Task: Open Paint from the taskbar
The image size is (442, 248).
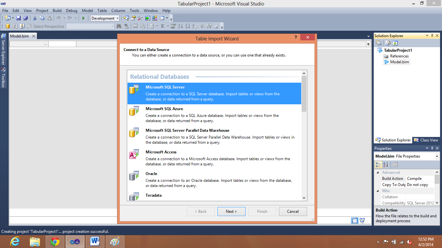Action: pyautogui.click(x=115, y=242)
